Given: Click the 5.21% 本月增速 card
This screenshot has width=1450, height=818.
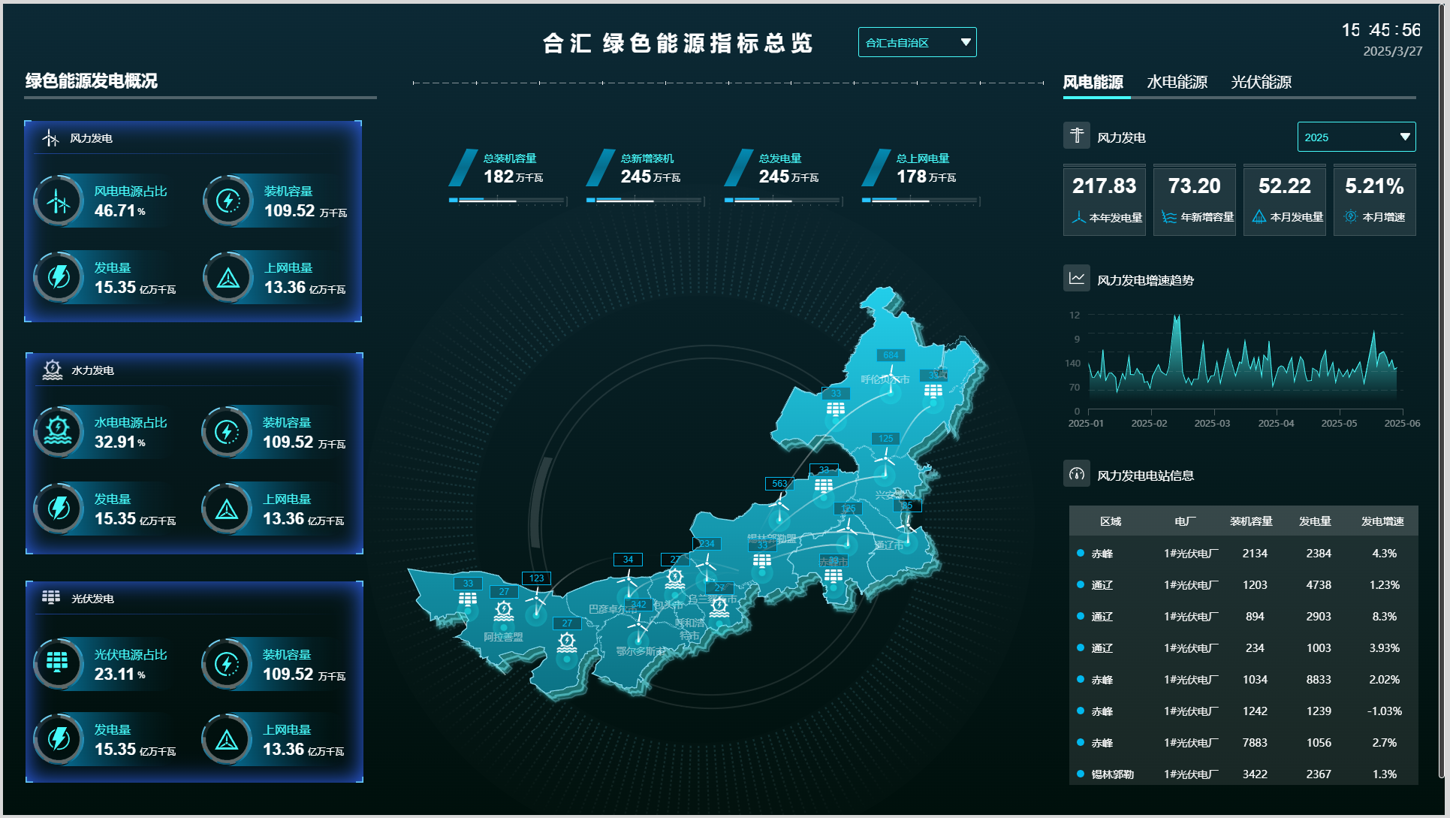Looking at the screenshot, I should click(1374, 200).
